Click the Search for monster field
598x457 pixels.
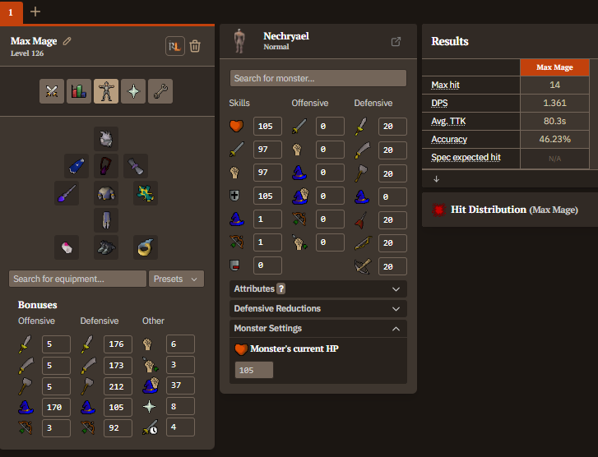click(x=318, y=79)
